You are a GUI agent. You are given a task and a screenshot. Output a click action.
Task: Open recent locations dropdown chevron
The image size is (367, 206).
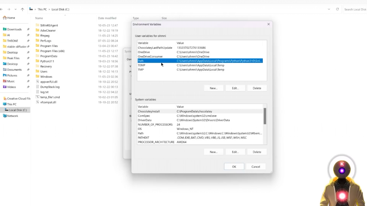[15, 9]
